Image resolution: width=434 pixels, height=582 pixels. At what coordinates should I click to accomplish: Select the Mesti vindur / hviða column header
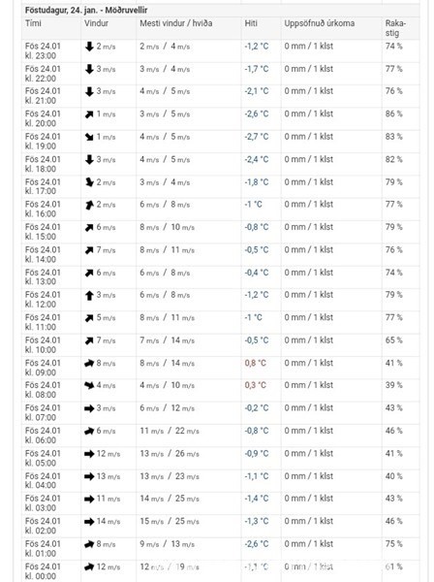pos(176,23)
